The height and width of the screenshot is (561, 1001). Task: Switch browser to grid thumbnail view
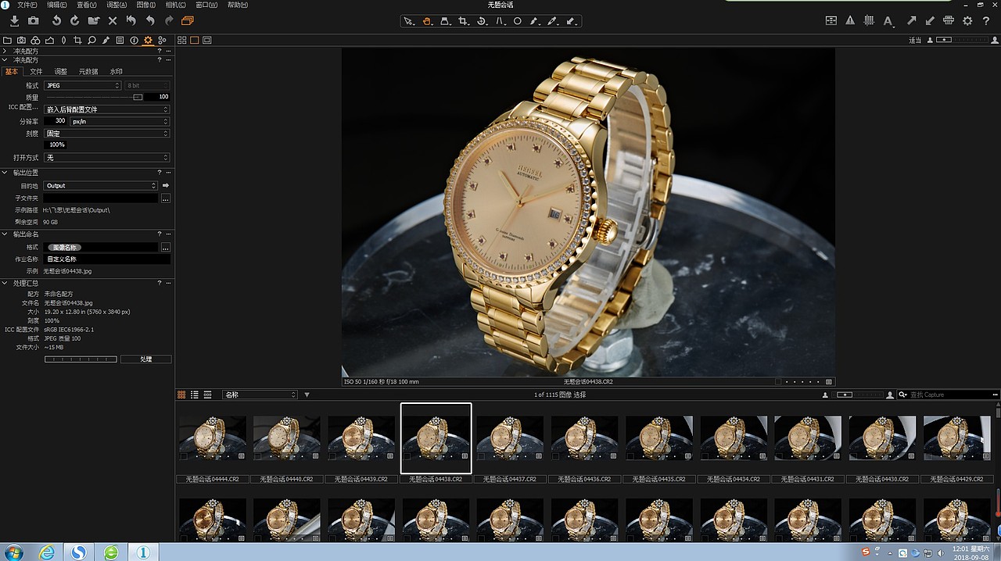(x=182, y=395)
